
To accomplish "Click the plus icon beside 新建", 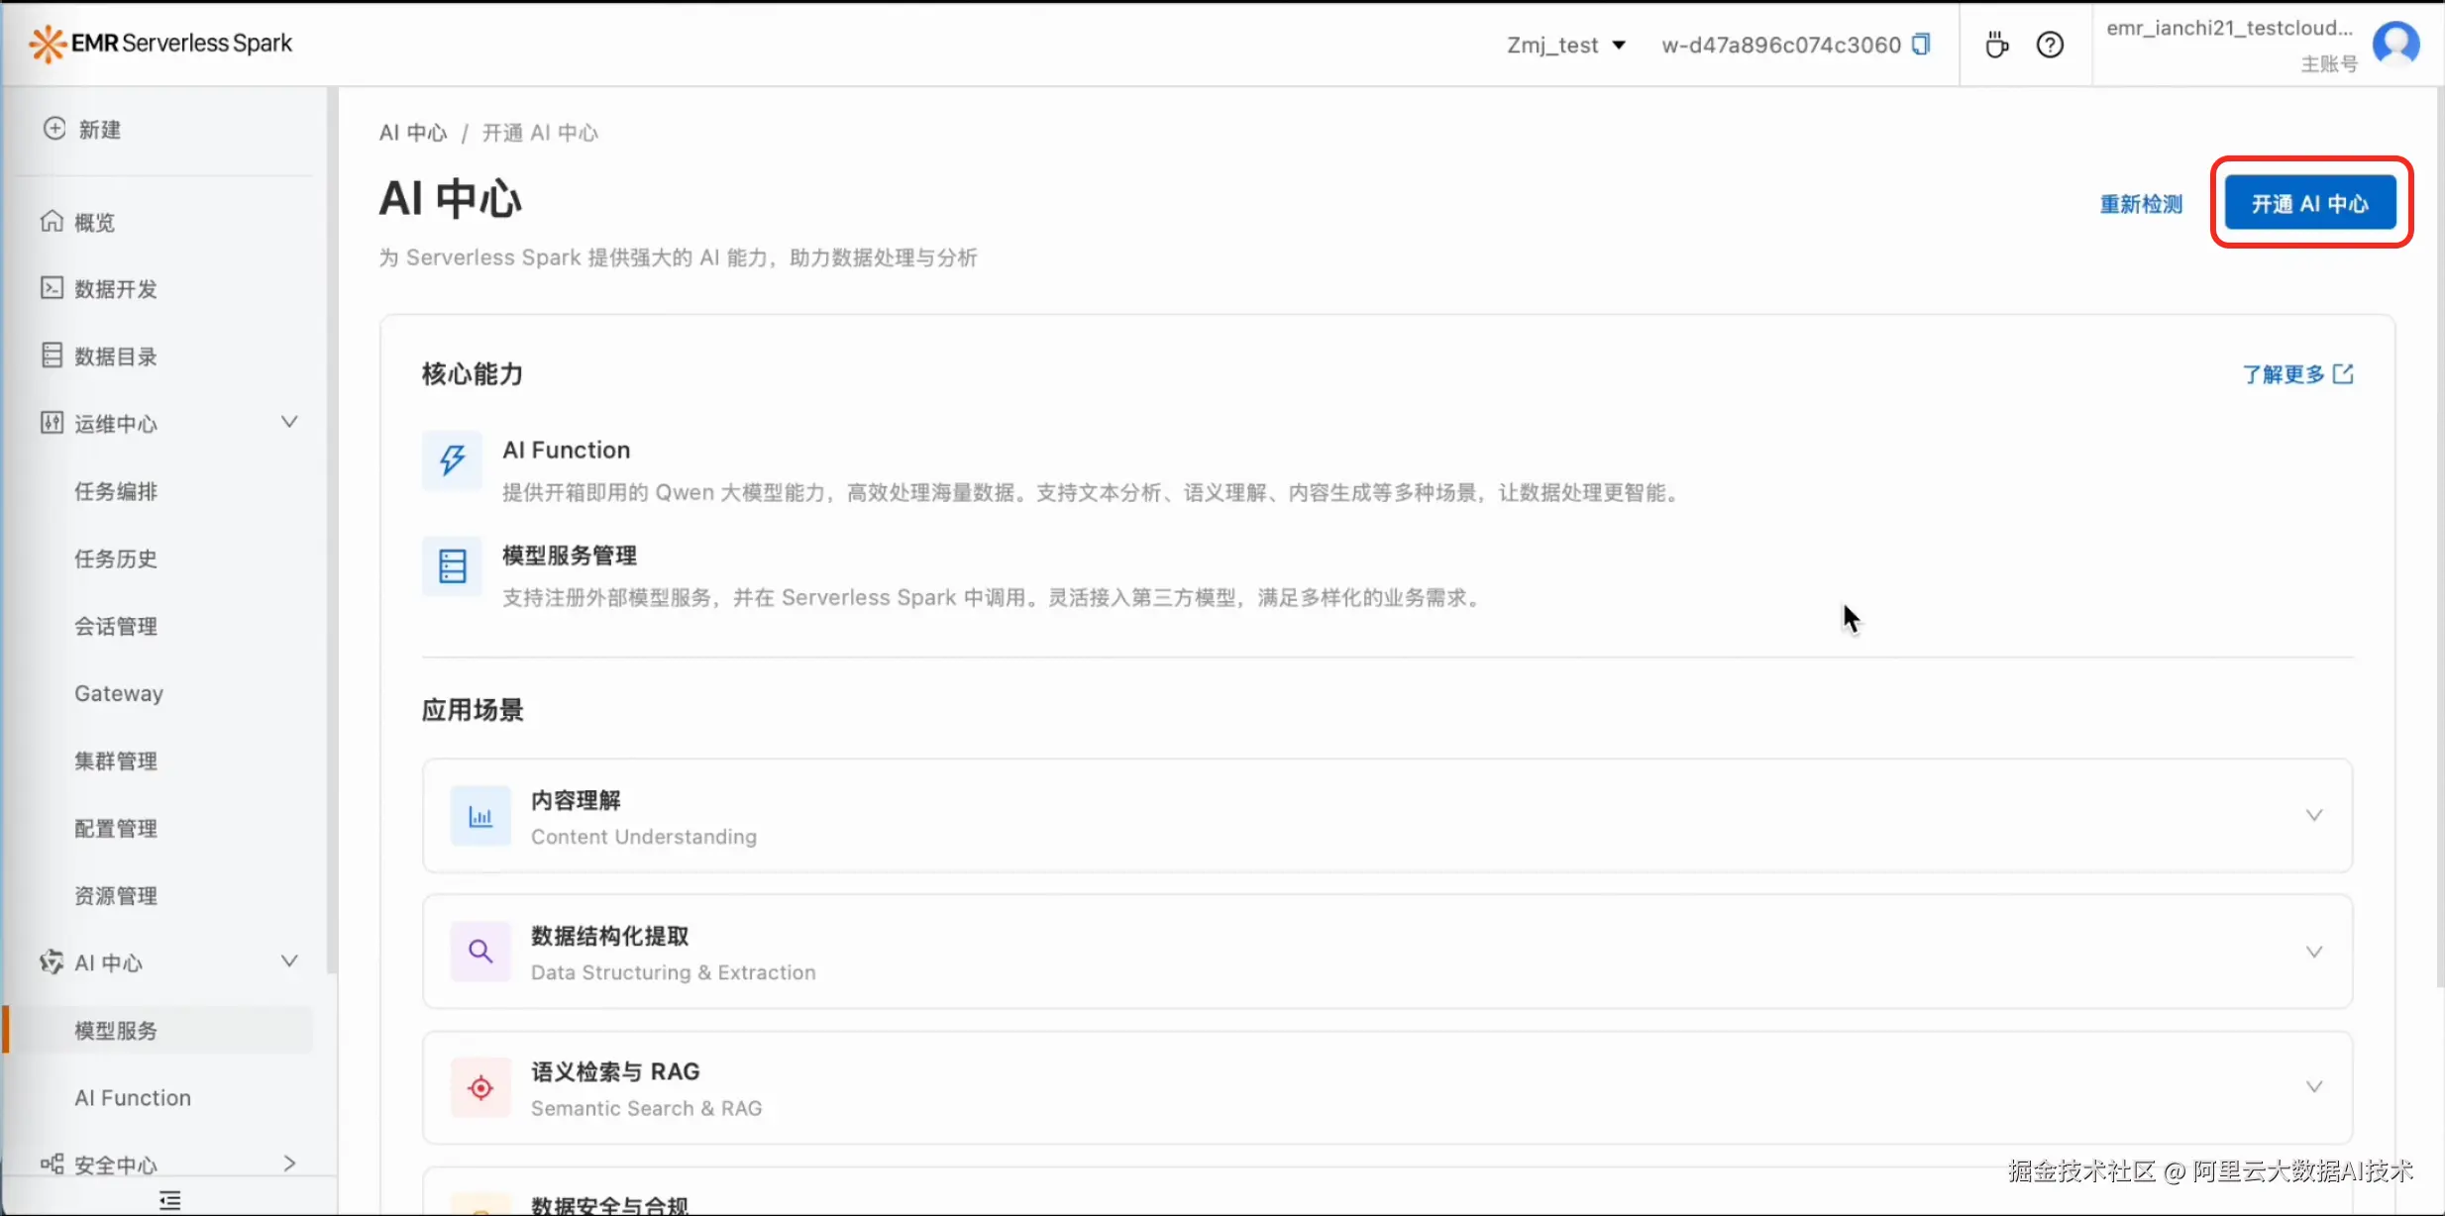I will coord(54,129).
